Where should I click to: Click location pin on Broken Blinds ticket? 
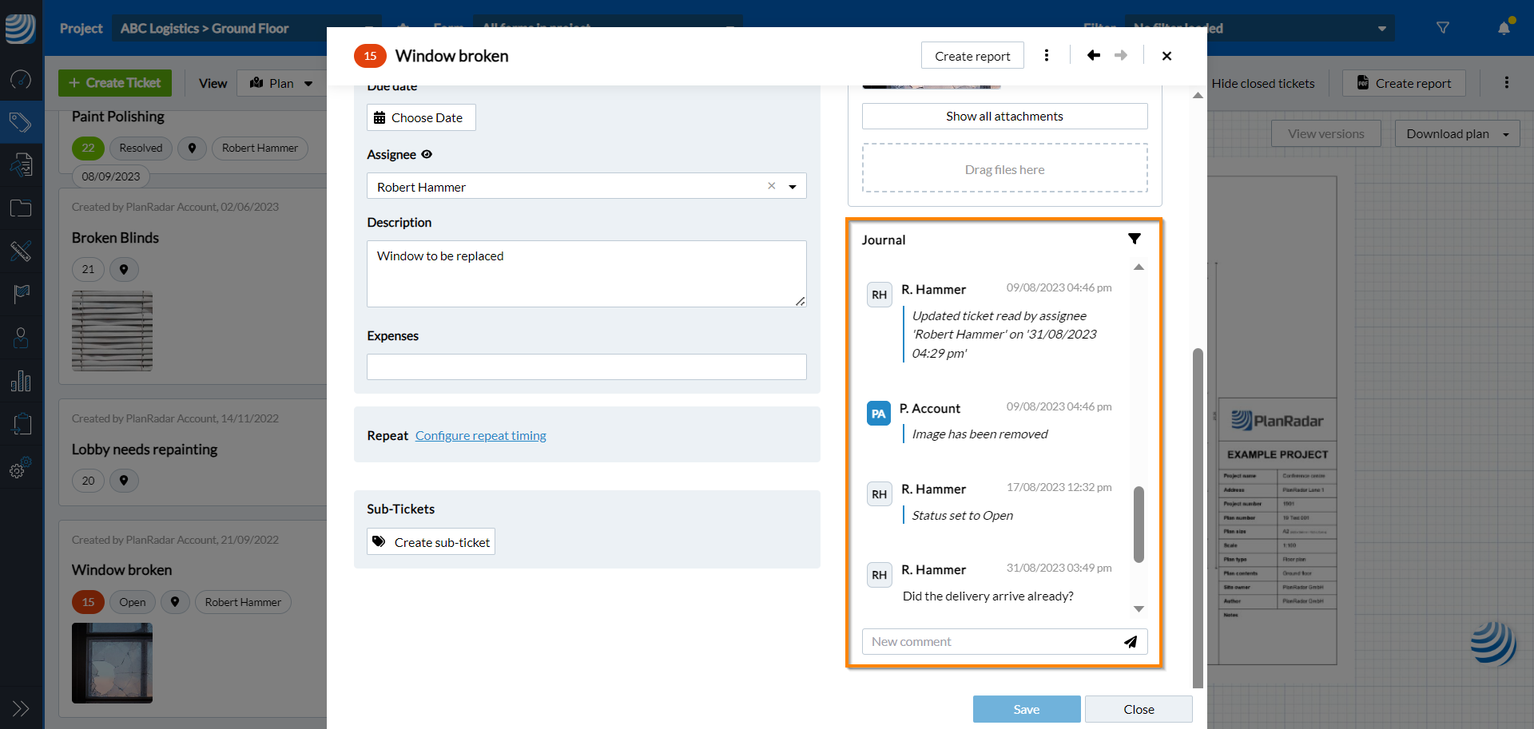pos(124,269)
